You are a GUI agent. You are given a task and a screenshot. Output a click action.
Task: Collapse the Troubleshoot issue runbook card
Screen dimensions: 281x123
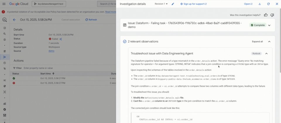pos(266,54)
